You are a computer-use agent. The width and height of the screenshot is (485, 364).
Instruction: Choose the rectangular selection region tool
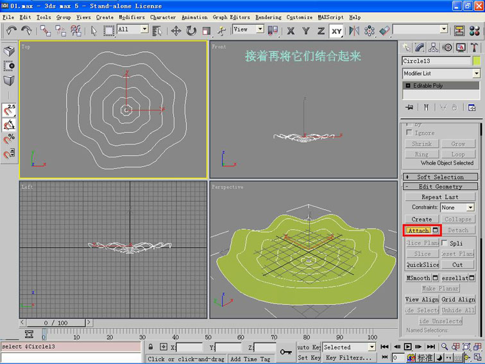pos(108,31)
